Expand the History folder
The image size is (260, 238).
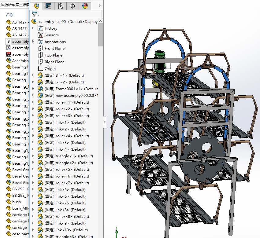[x=33, y=28]
